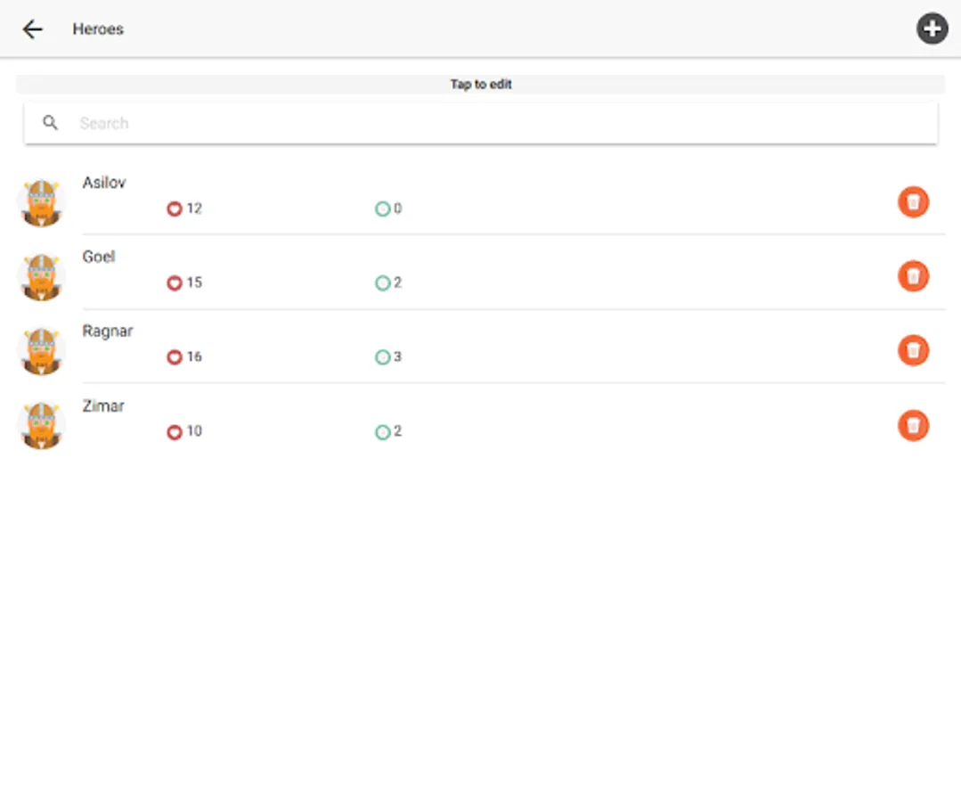Click the search magnifier icon
Viewport: 961px width, 802px height.
pos(50,123)
